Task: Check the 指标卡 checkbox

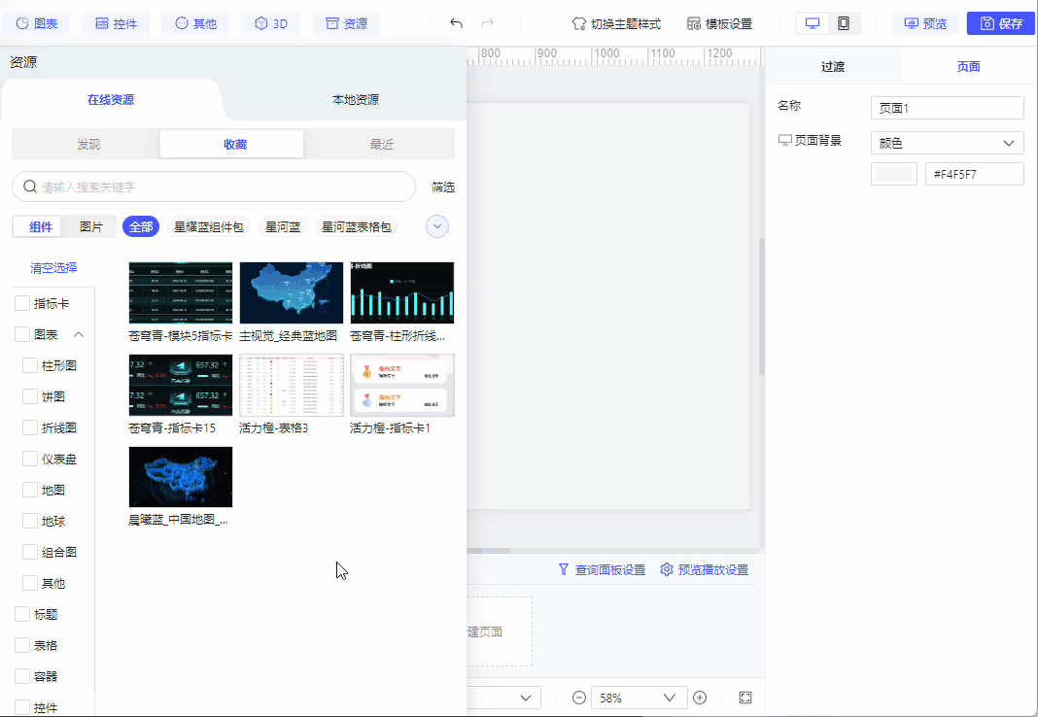Action: click(x=21, y=303)
